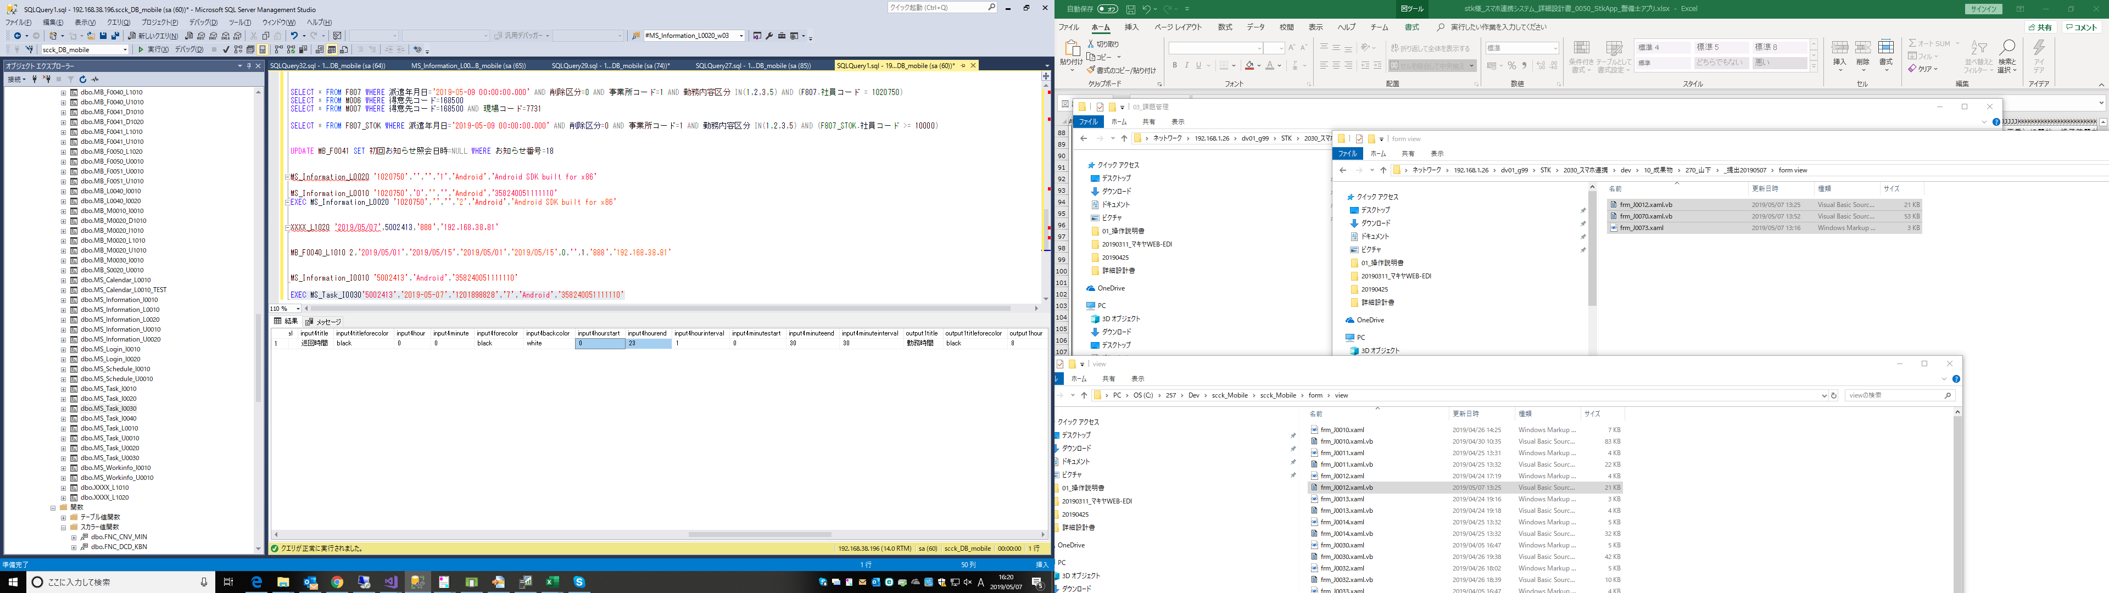Expand the dbo.MS_Task_I0030 node in Object Explorer
The image size is (2109, 593).
63,409
